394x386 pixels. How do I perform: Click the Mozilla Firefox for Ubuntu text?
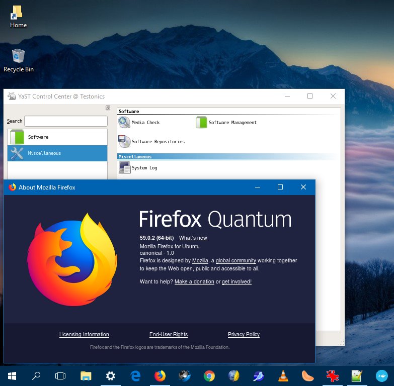coord(170,246)
